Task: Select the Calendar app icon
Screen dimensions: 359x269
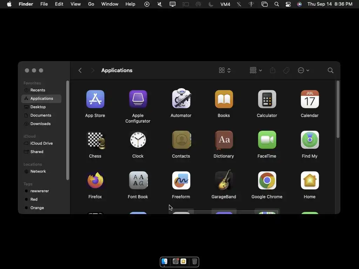Action: 310,99
